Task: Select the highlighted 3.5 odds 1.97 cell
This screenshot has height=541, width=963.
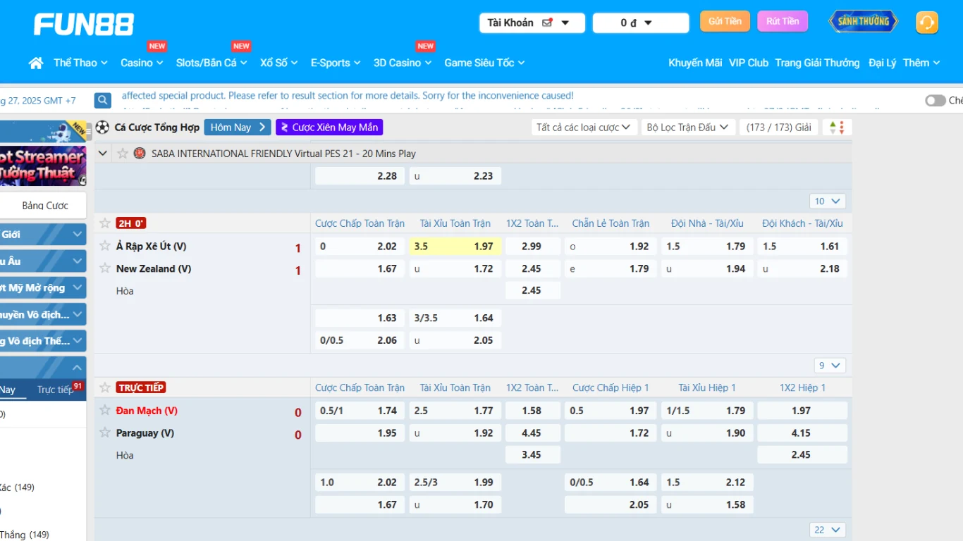Action: (455, 246)
